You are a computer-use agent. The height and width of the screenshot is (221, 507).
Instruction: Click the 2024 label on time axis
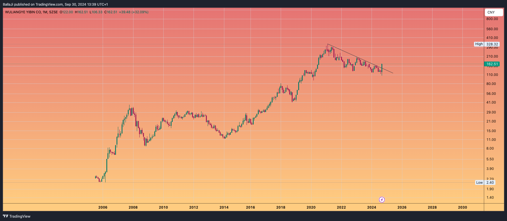(372, 207)
